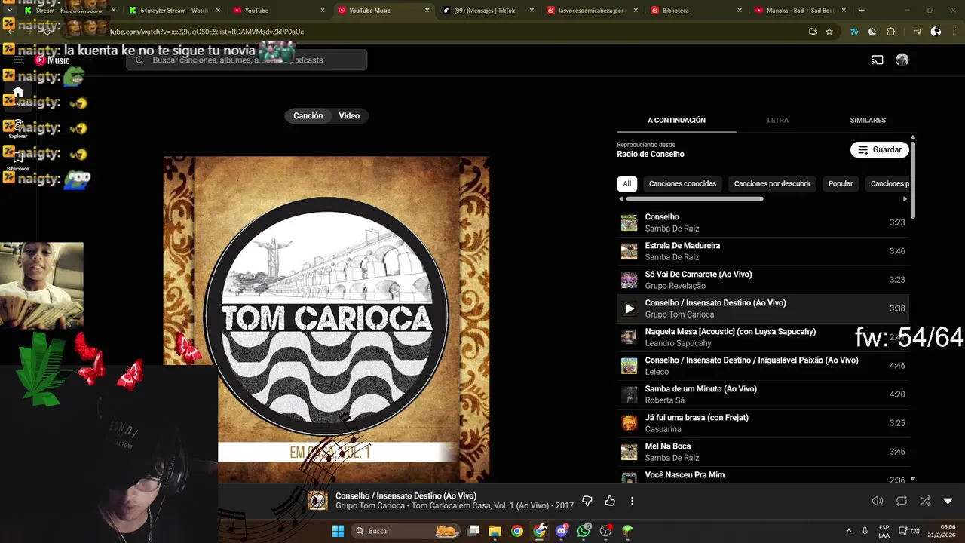Open Explorar in the left sidebar

18,128
